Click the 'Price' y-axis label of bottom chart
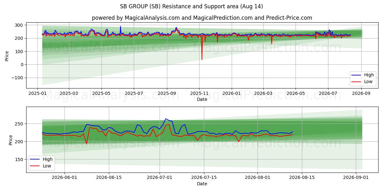This screenshot has height=191, width=383. [11, 140]
